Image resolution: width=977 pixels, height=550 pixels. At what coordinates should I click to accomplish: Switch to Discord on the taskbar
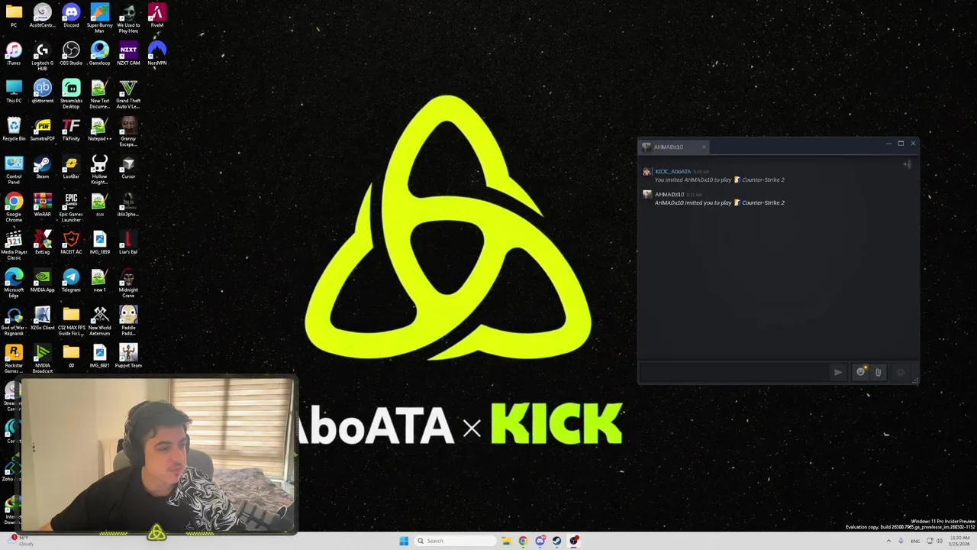coord(540,541)
